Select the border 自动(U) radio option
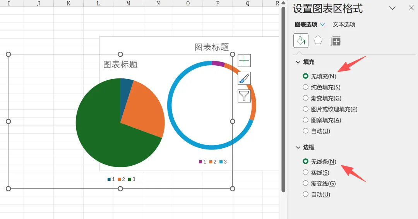This screenshot has width=418, height=219. [317, 194]
